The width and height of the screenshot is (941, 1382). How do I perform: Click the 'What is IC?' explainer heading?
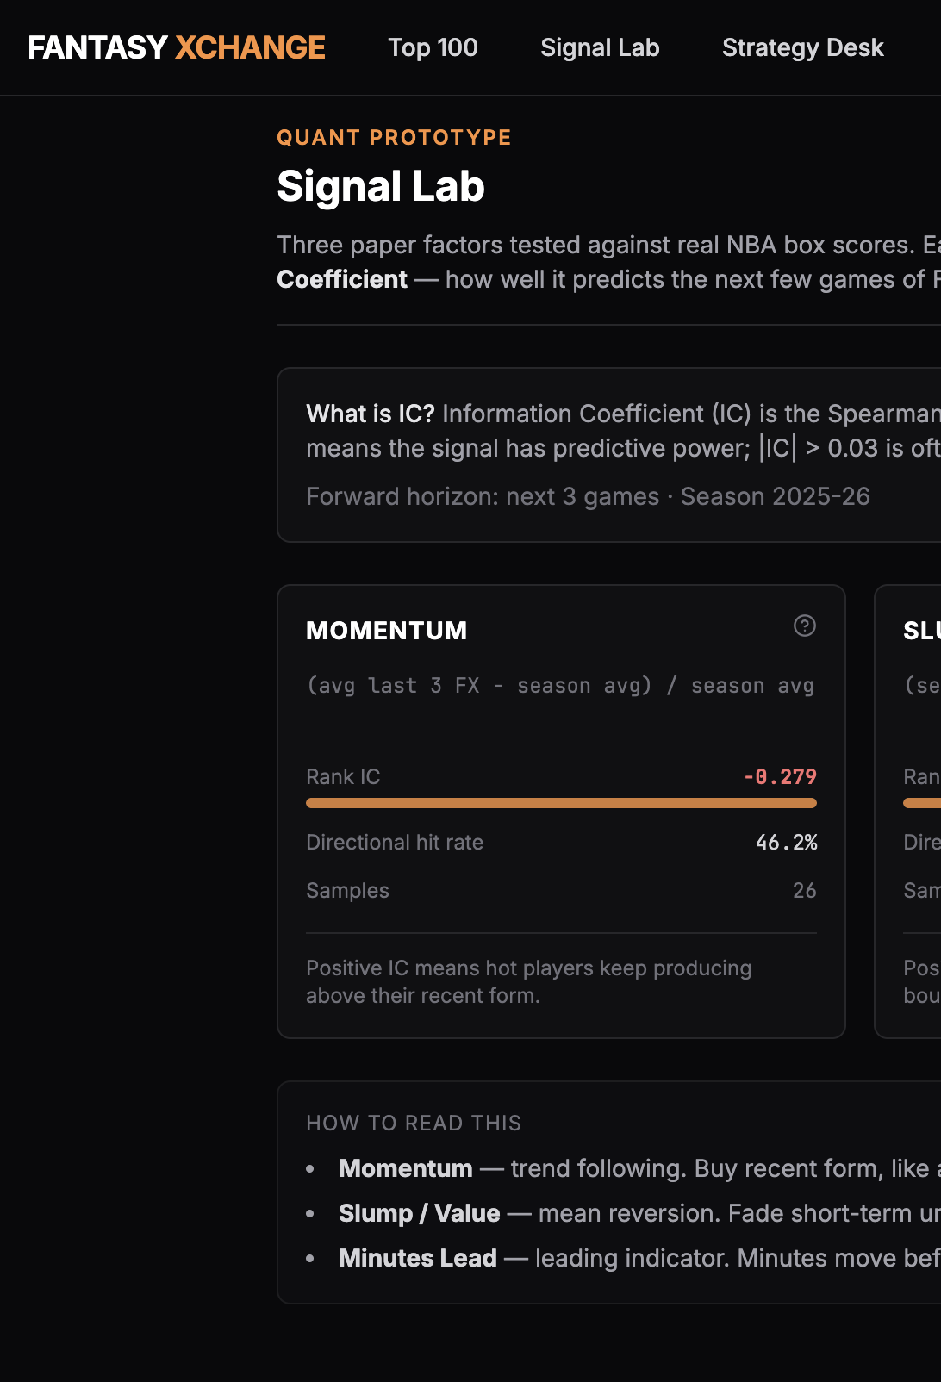tap(371, 414)
